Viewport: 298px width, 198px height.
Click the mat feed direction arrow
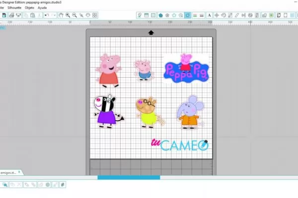click(151, 33)
